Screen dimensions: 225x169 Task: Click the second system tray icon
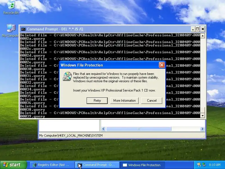click(x=204, y=165)
